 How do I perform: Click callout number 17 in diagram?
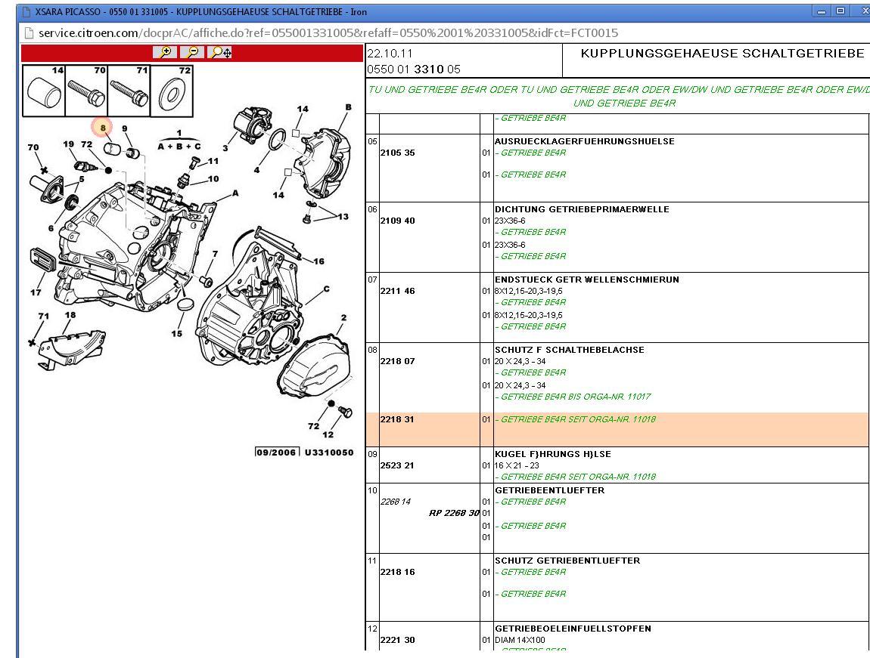pos(36,292)
